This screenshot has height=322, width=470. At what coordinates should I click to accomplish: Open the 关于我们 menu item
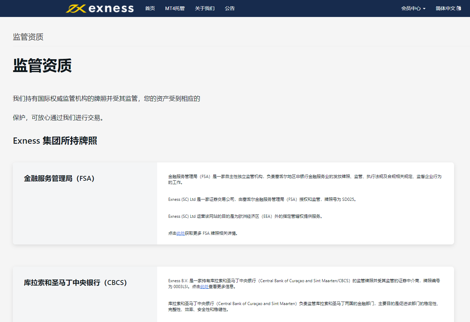pos(205,8)
